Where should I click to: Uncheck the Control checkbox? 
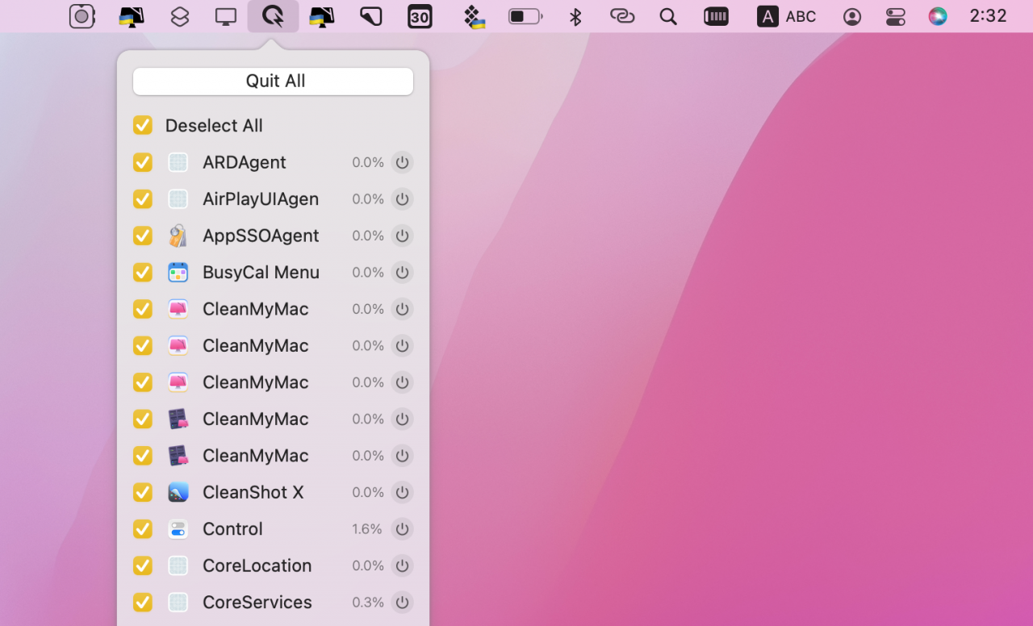[143, 528]
